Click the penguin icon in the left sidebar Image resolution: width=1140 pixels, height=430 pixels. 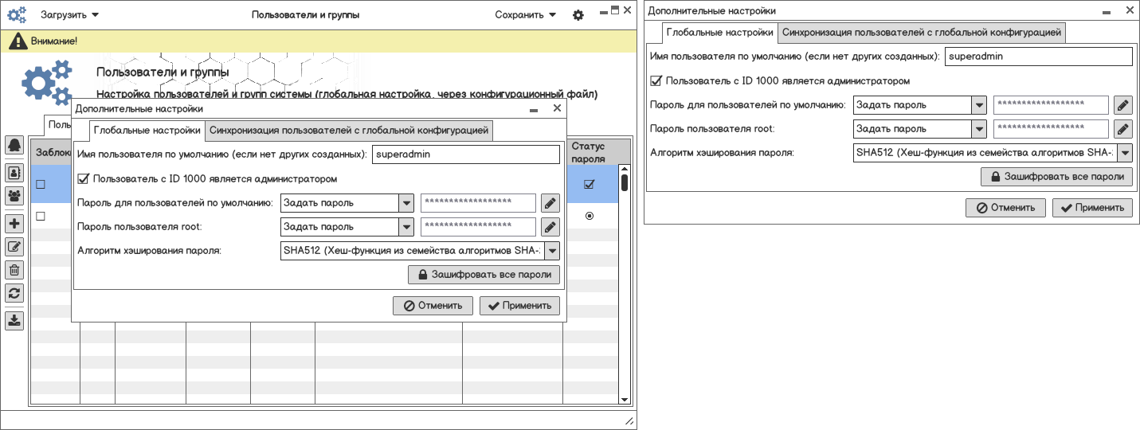pos(14,145)
